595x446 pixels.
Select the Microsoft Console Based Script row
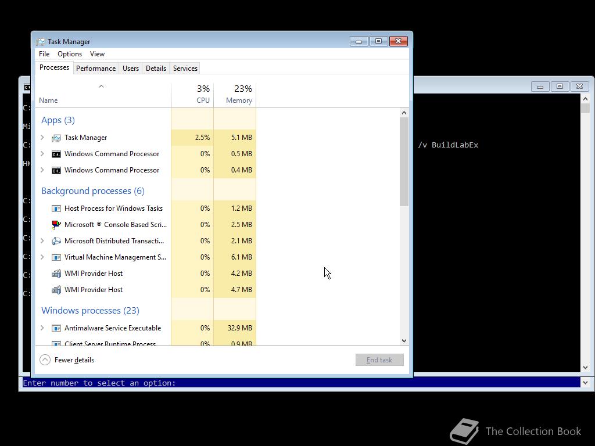pos(146,225)
